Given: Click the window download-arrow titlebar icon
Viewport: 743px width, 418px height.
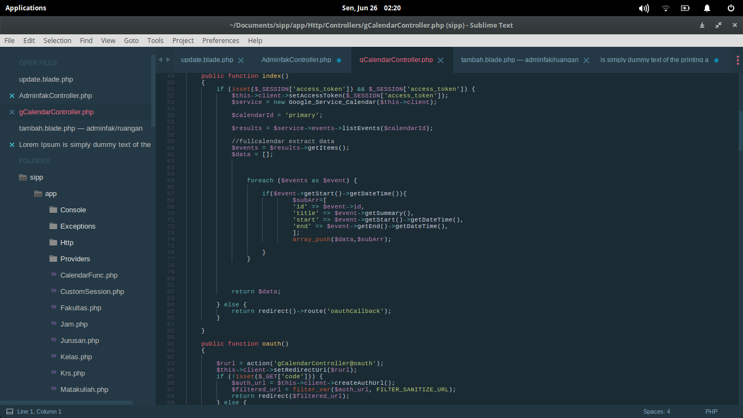Looking at the screenshot, I should tap(702, 25).
